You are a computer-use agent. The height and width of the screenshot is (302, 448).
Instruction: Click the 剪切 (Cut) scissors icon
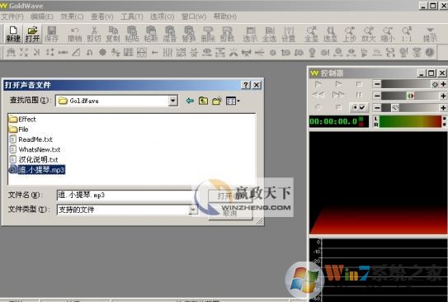94,34
